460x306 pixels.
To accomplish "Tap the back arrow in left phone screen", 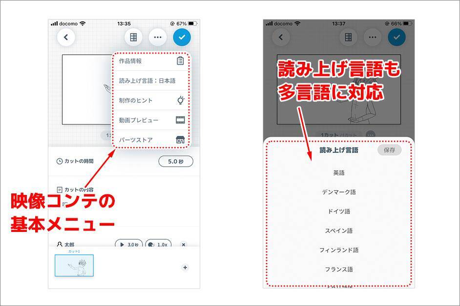I will [66, 37].
